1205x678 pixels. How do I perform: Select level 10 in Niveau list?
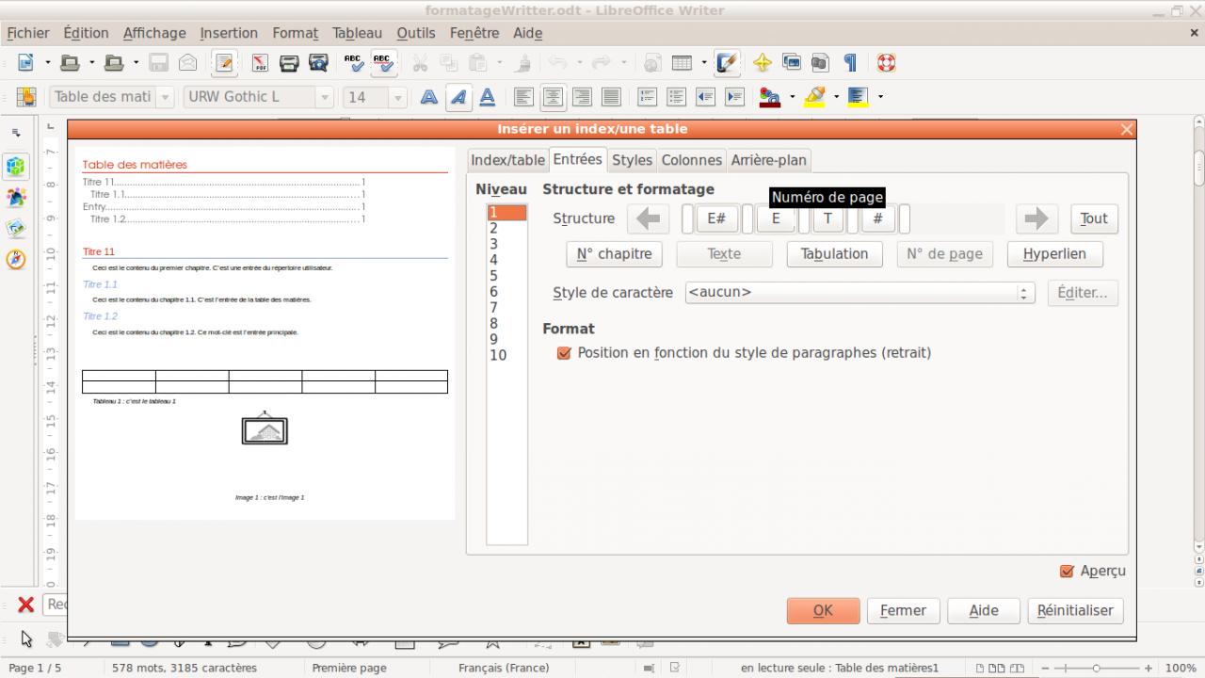pos(506,356)
